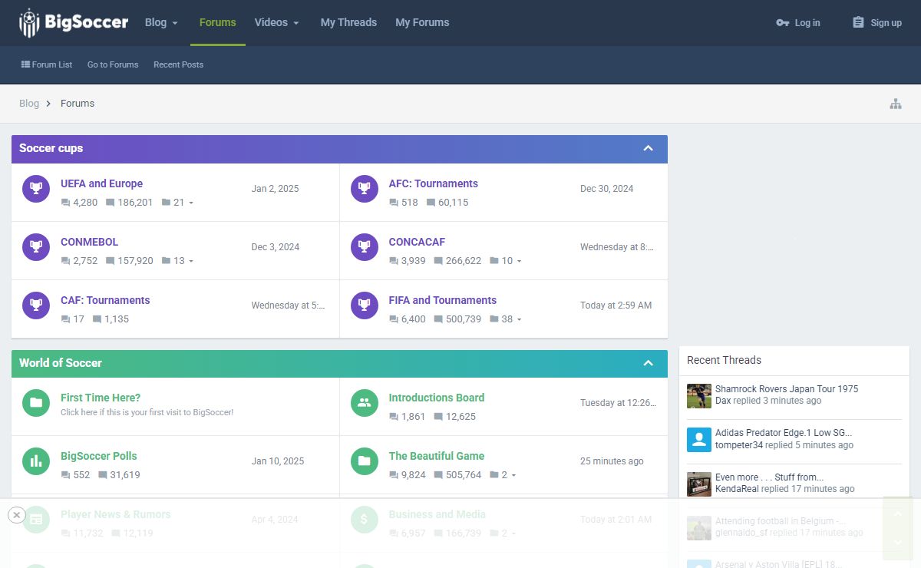Click the BigSoccer Polls chart icon
This screenshot has height=568, width=921.
[36, 461]
